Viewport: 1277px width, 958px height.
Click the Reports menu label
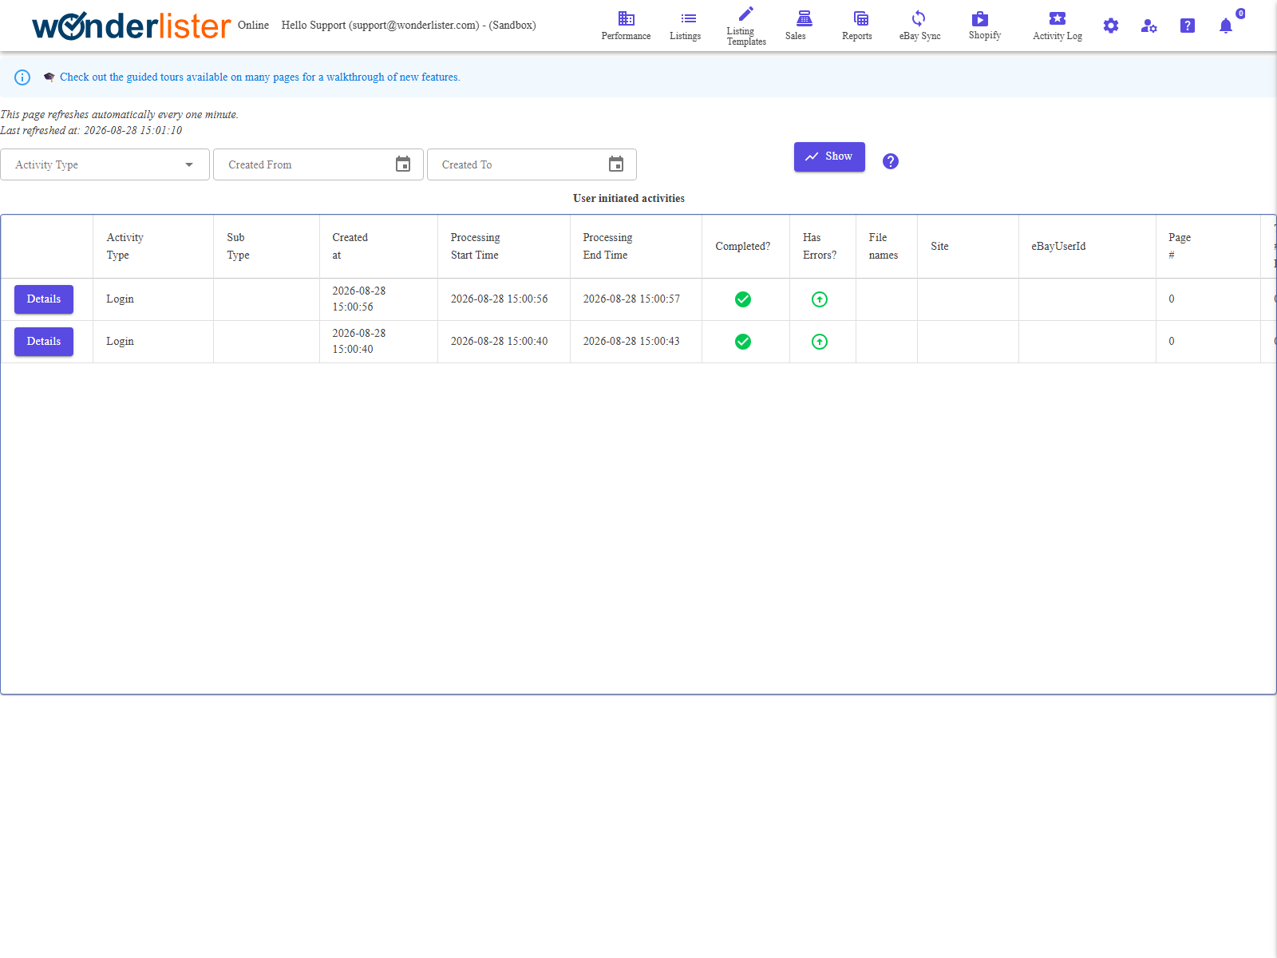point(857,36)
